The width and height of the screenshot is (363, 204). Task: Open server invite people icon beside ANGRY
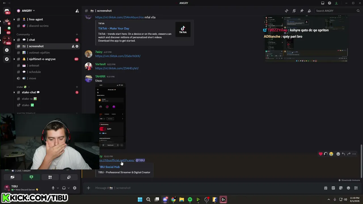(77, 11)
